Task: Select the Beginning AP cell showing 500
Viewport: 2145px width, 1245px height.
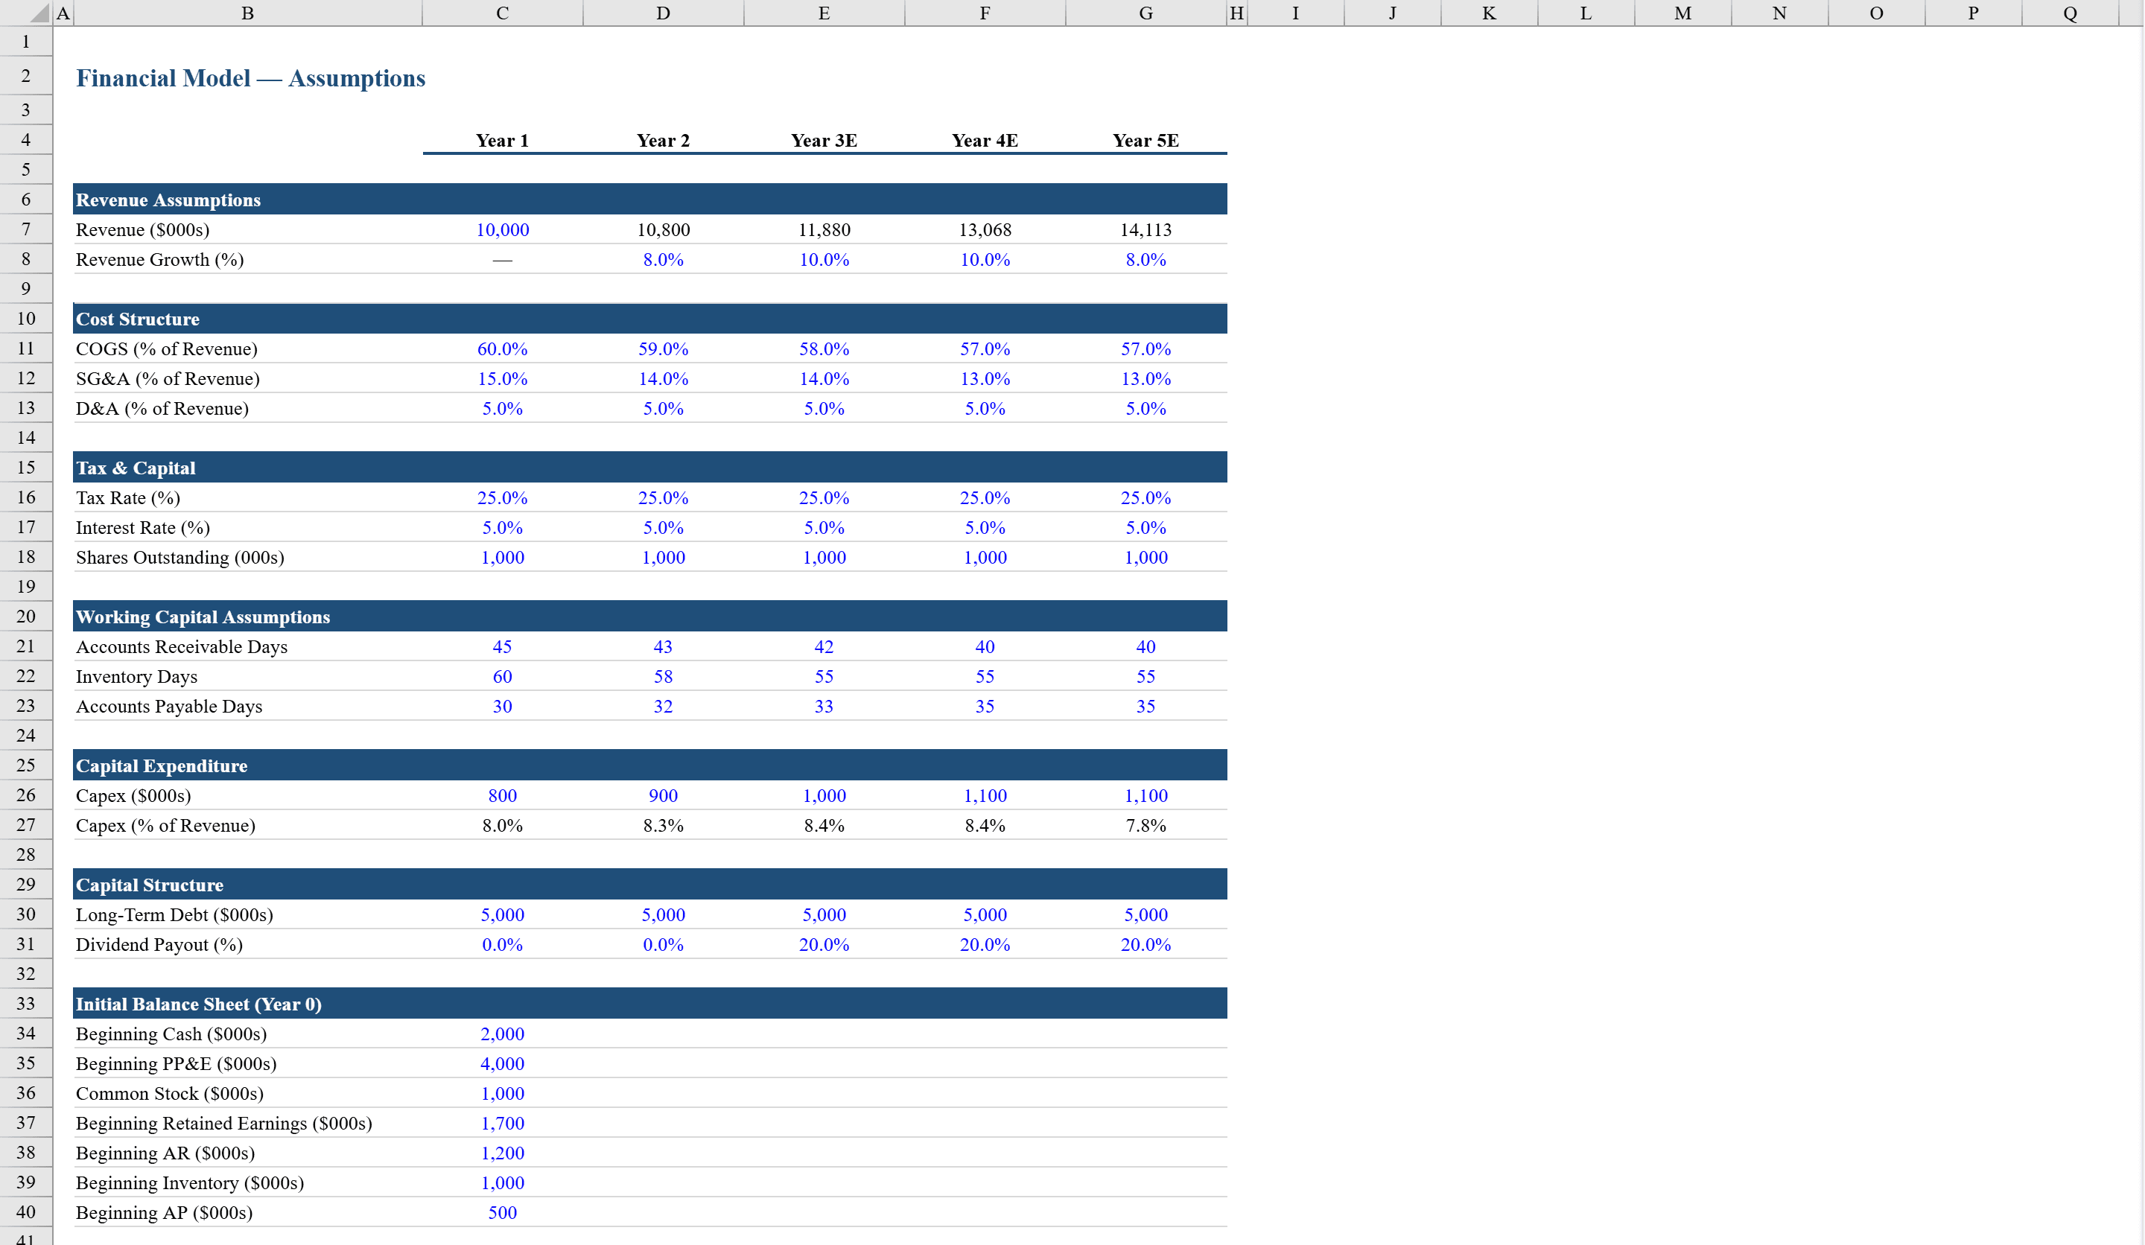Action: (502, 1211)
